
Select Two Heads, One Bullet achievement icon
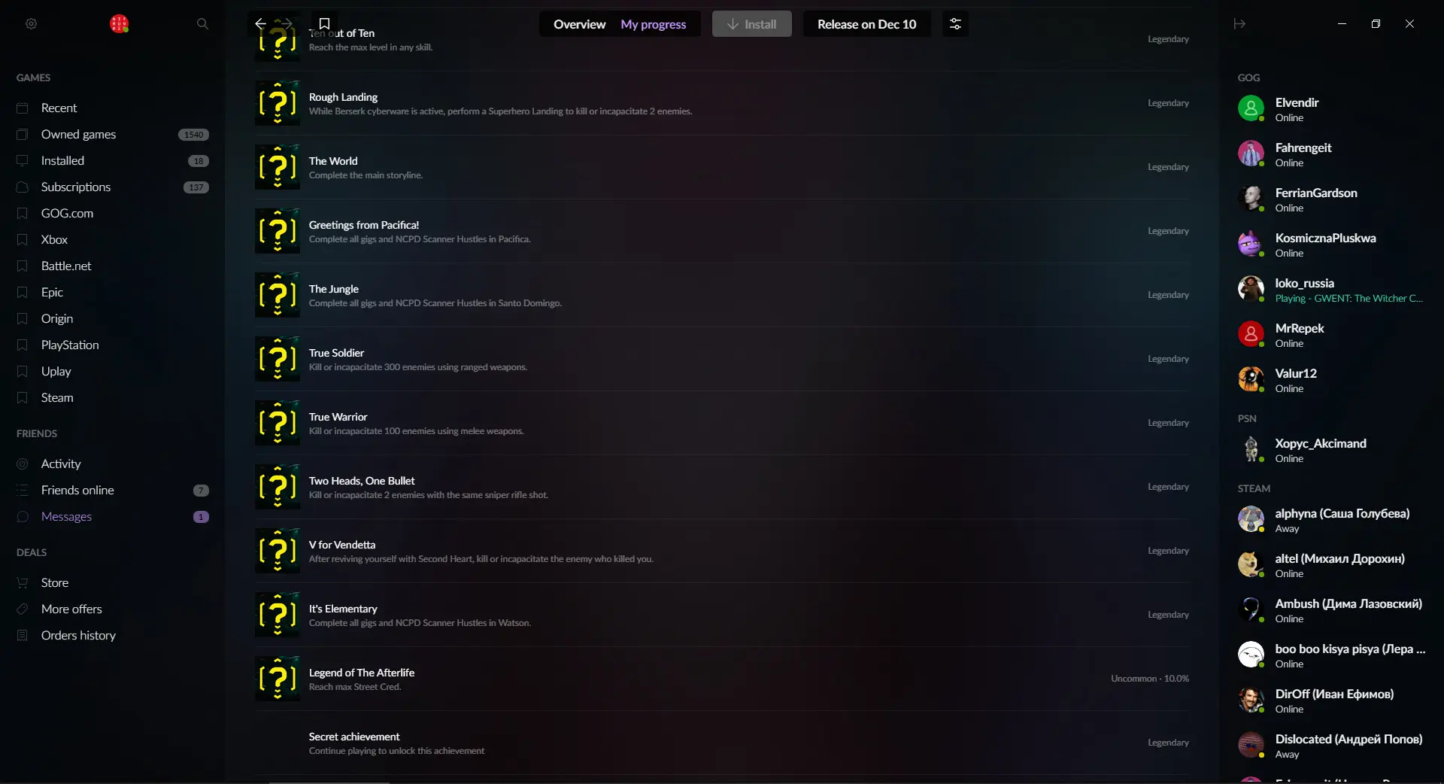(278, 487)
